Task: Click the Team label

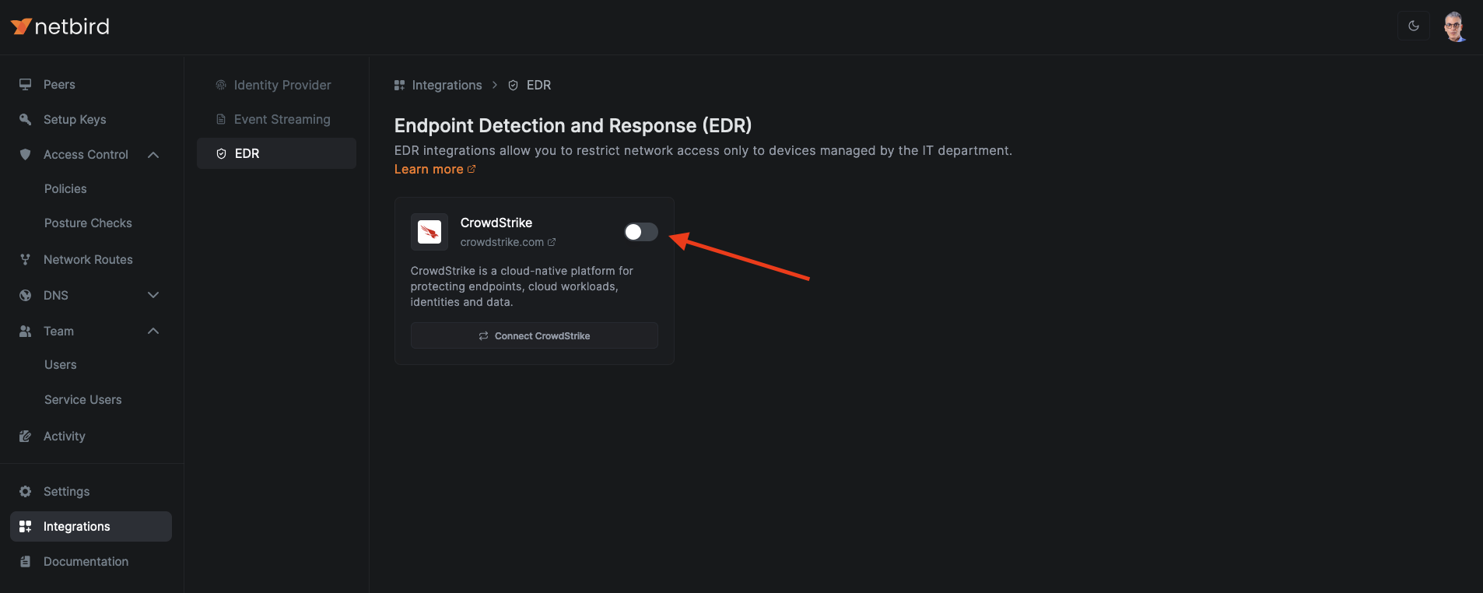Action: [x=58, y=331]
